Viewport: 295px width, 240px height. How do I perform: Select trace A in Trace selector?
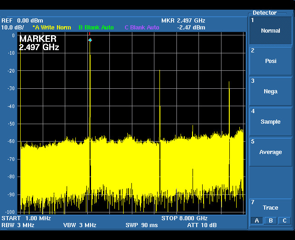click(257, 221)
